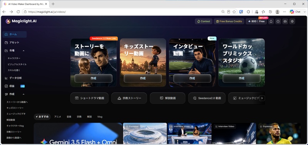The image size is (308, 145).
Task: Click the address bar URL
Action: [x=47, y=12]
